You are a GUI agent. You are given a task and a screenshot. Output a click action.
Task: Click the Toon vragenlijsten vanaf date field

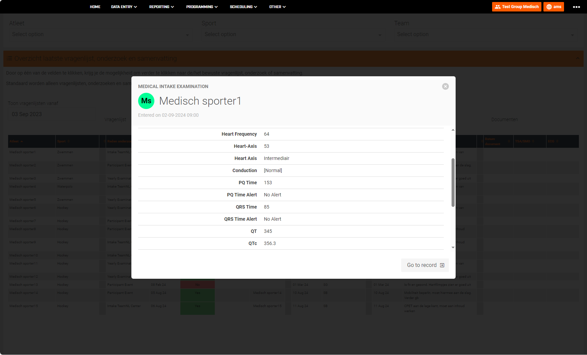[x=51, y=114]
